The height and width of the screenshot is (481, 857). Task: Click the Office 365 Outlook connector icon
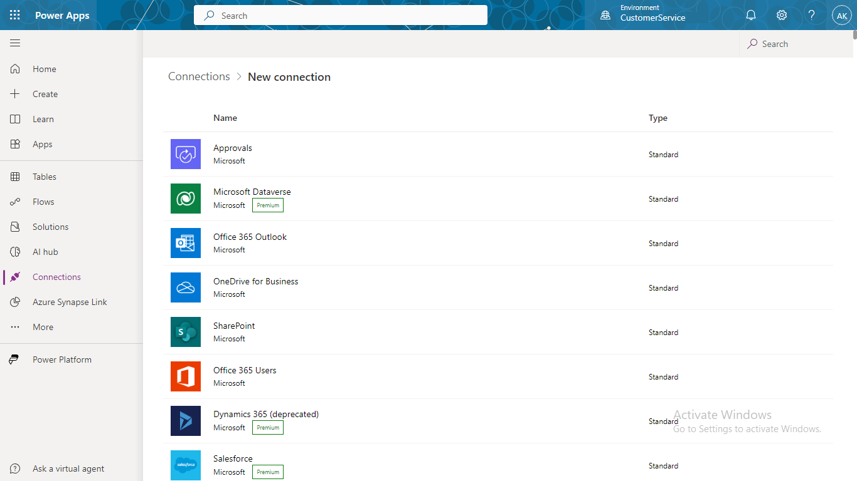coord(185,243)
